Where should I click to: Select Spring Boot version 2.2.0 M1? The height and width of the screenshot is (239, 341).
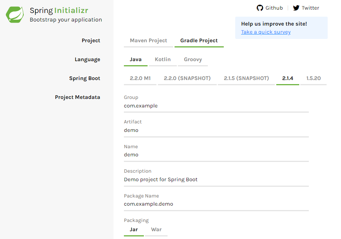pyautogui.click(x=140, y=79)
